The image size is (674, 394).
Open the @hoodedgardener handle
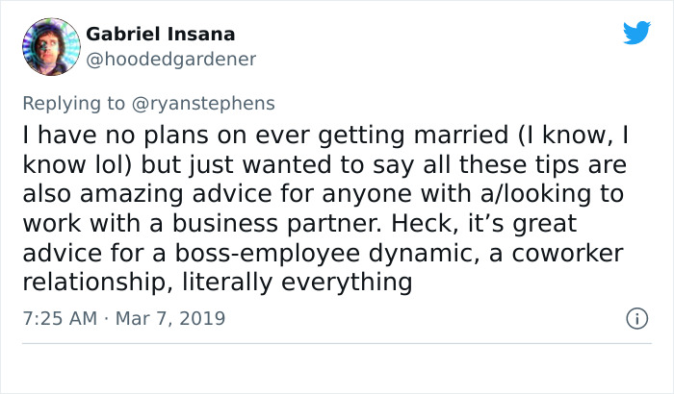click(x=171, y=60)
